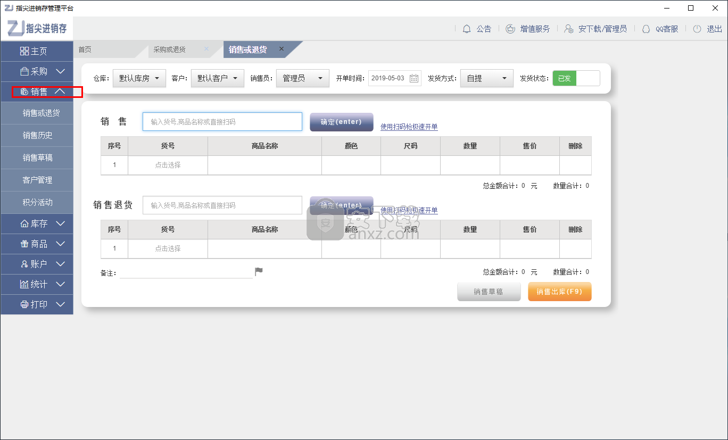728x440 pixels.
Task: Open the 仓库 默认库房 dropdown
Action: pos(139,78)
